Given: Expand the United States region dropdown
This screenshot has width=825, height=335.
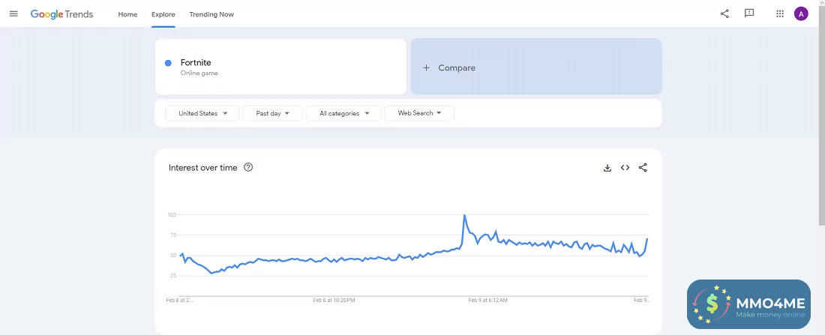Looking at the screenshot, I should pos(202,113).
